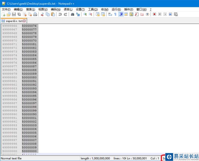Click the Close All documents toolbar icon

pyautogui.click(x=30, y=14)
